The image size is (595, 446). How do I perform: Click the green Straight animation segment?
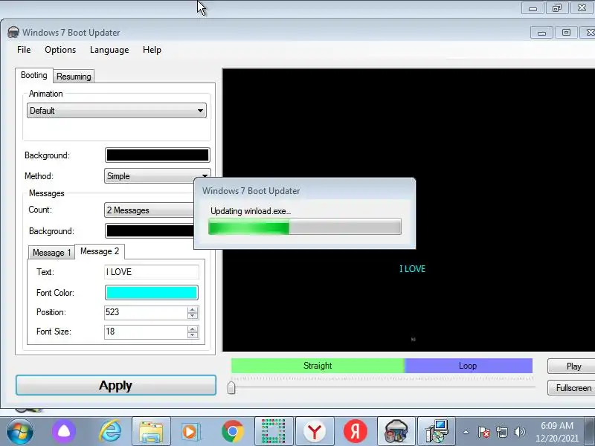click(x=318, y=366)
